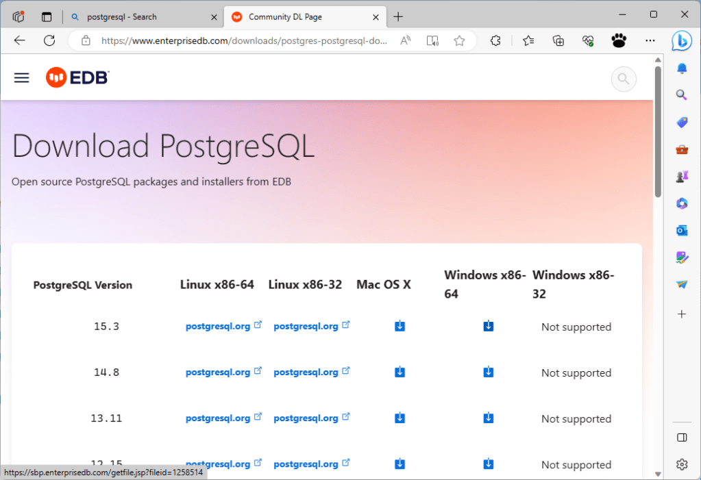Refresh the current page
The image size is (701, 480).
[x=49, y=41]
